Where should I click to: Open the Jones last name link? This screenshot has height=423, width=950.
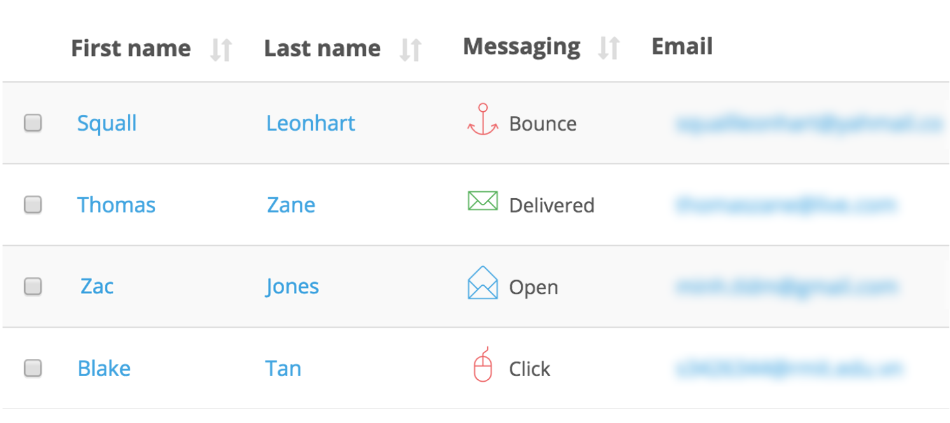[293, 286]
